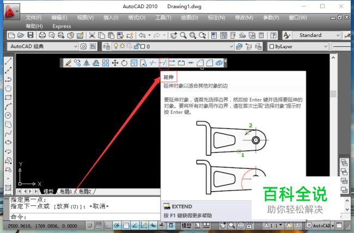Expand the Redo history dropdown arrow

tap(164, 35)
